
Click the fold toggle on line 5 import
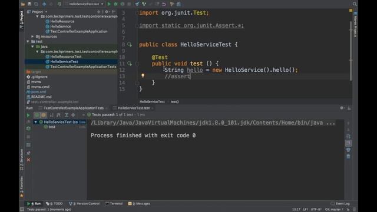[137, 25]
